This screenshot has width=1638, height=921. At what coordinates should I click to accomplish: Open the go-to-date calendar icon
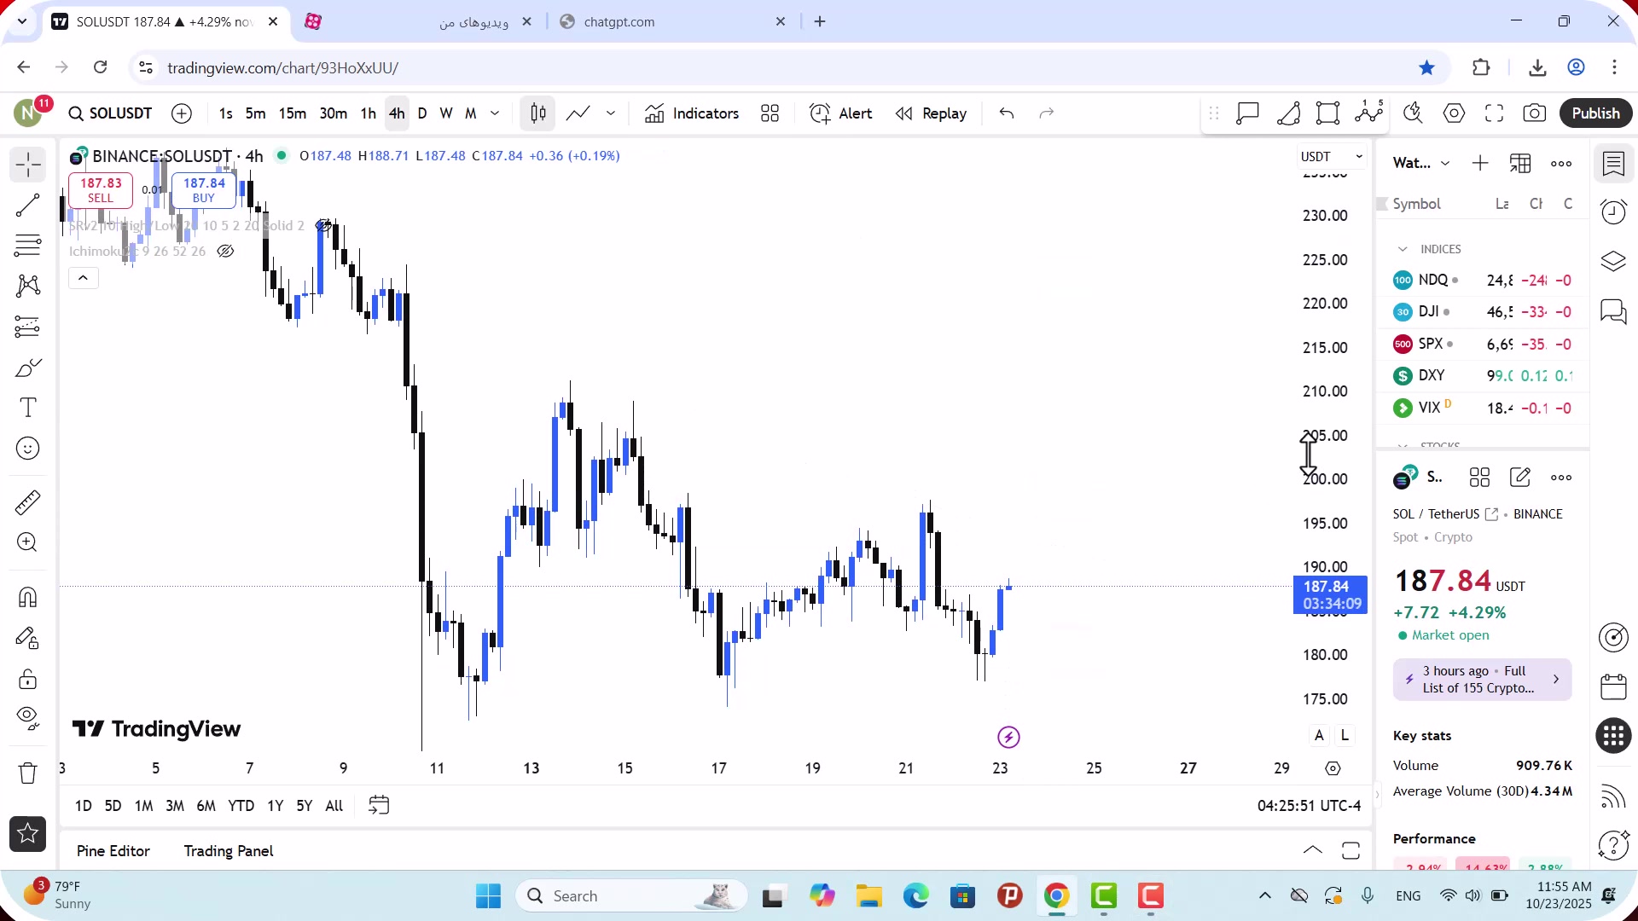(379, 806)
